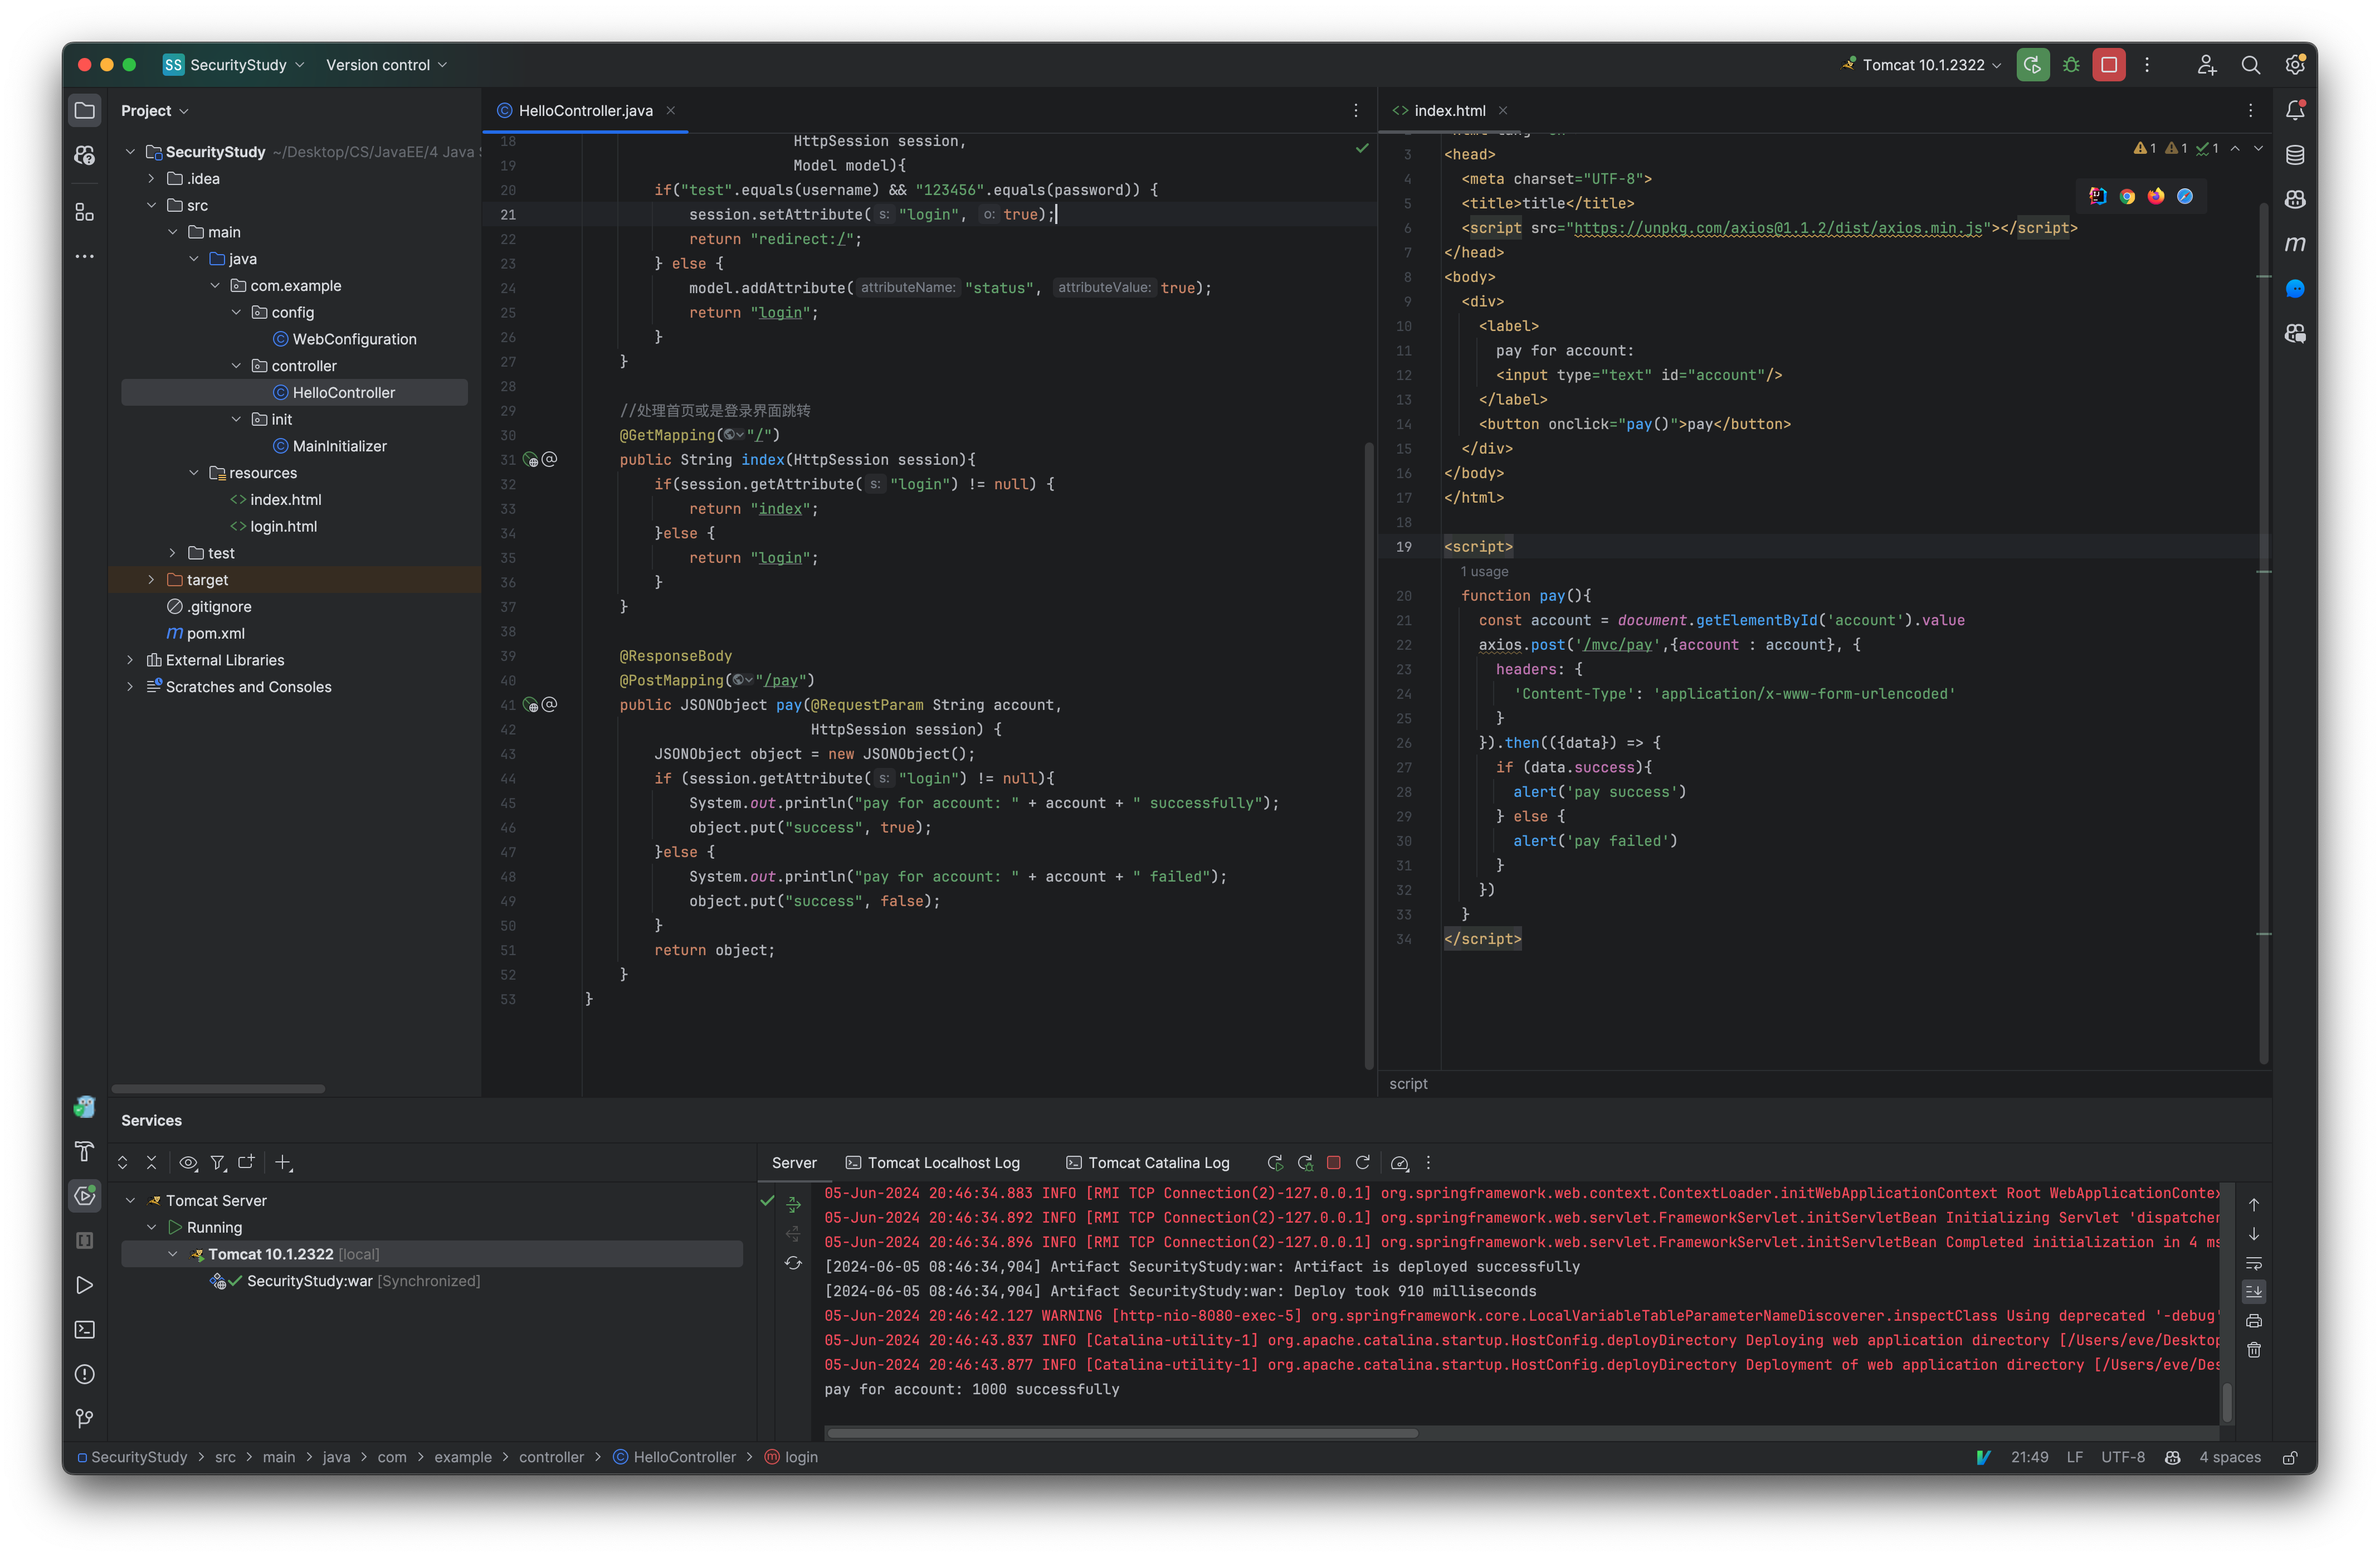Print the server console output

click(x=2254, y=1321)
